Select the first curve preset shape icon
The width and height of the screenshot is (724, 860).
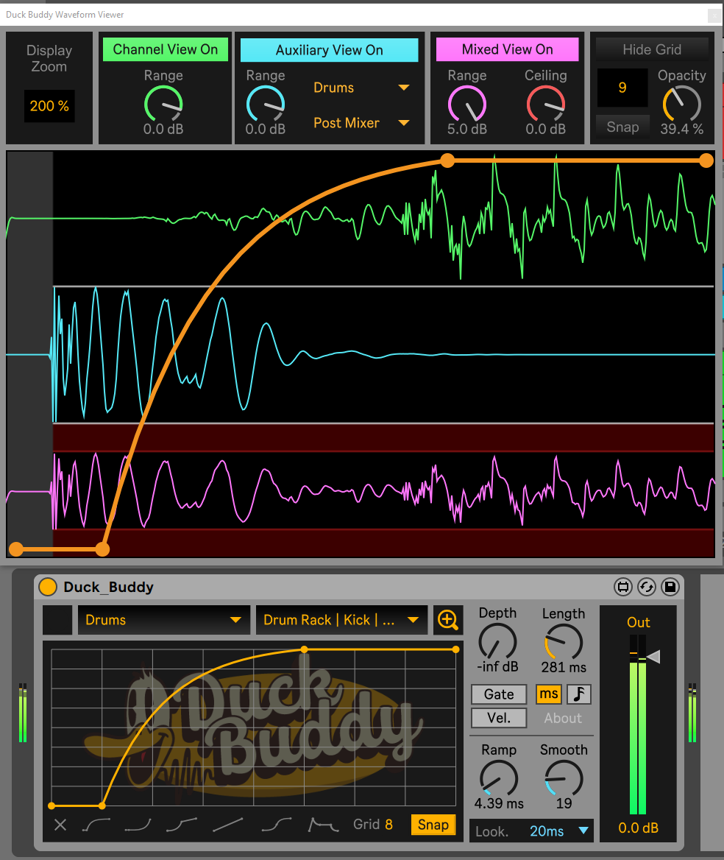96,825
